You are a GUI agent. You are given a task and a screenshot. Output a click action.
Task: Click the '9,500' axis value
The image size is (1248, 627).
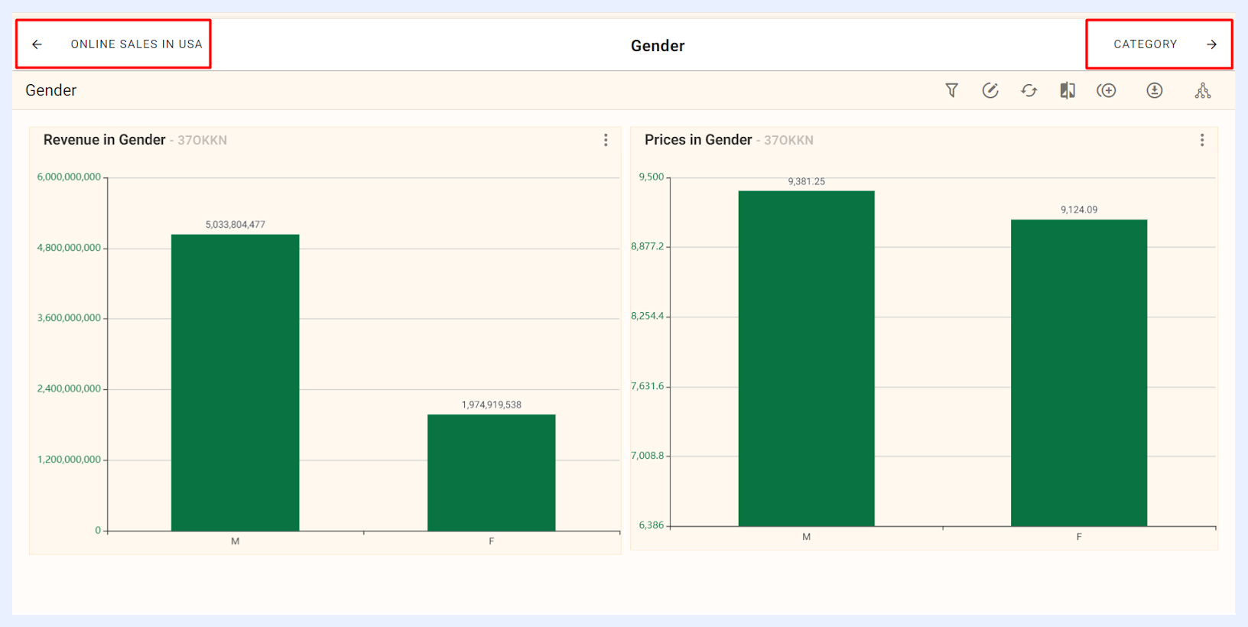[x=652, y=177]
